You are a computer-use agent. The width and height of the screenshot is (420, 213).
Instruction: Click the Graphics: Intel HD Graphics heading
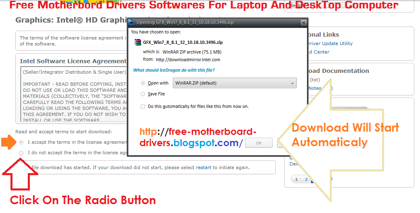pyautogui.click(x=71, y=20)
